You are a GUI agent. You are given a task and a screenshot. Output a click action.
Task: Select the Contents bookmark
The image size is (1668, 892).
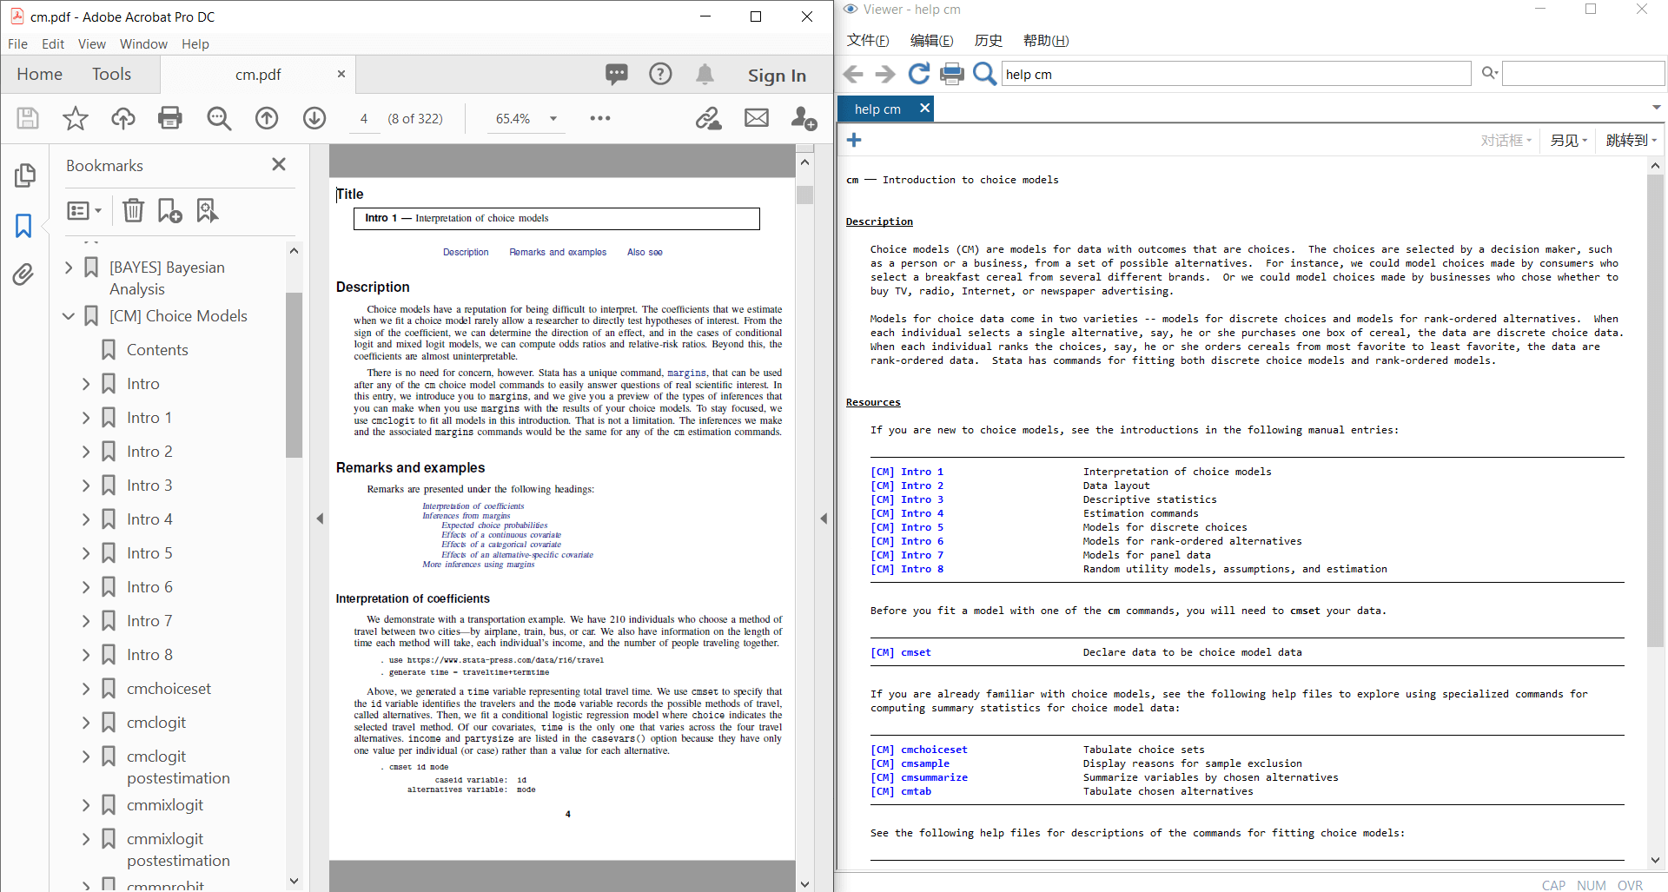click(157, 350)
